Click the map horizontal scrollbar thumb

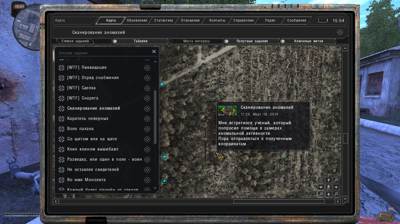279,201
